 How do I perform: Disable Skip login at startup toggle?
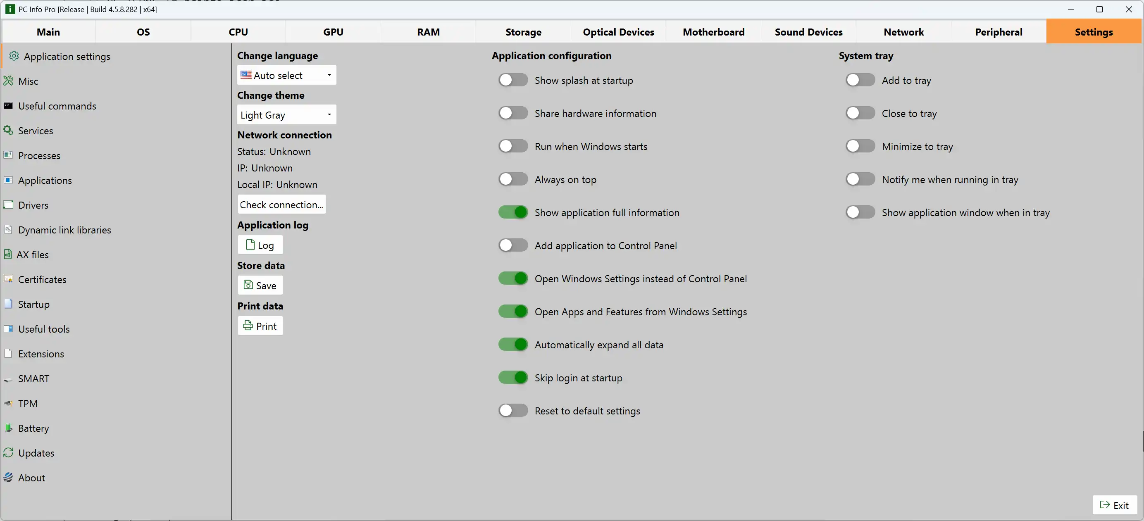pyautogui.click(x=513, y=378)
